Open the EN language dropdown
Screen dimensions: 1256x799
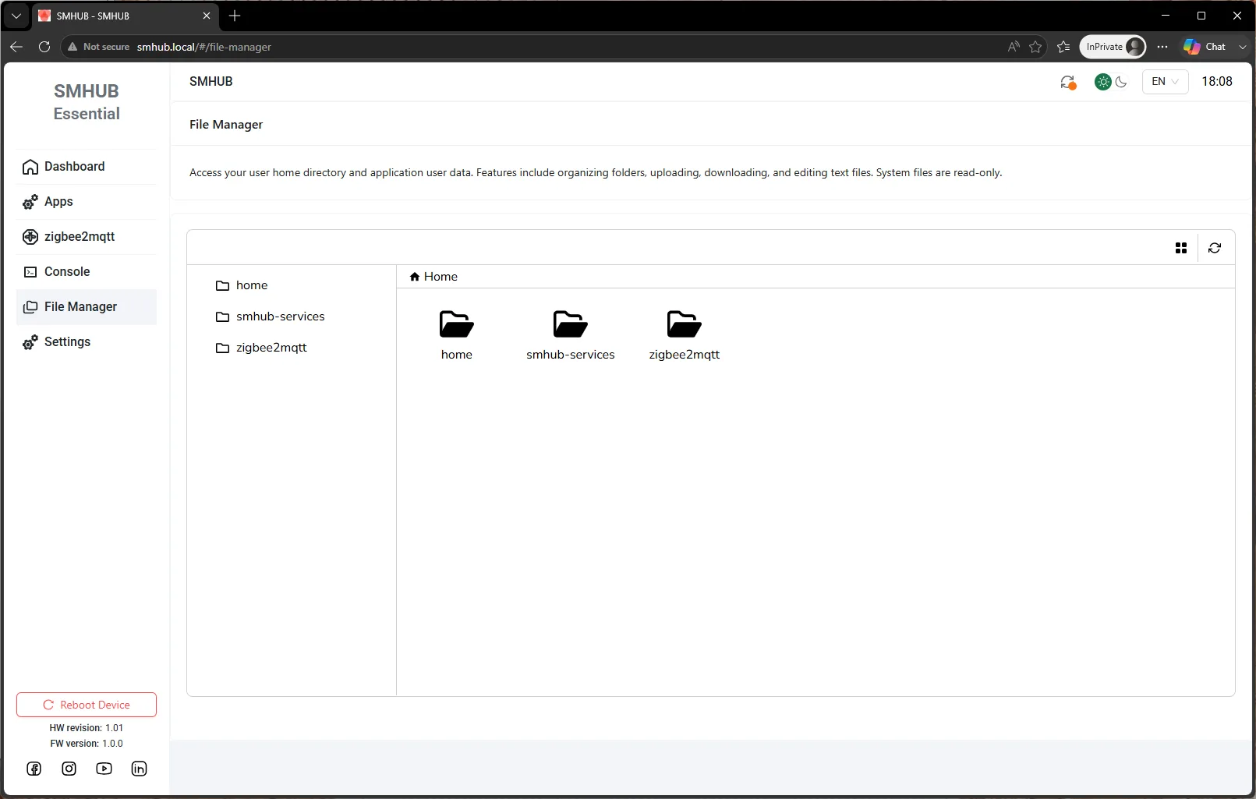pos(1165,82)
